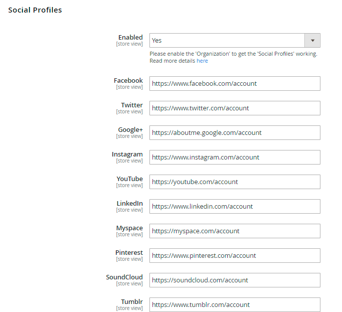Open the Enabled dropdown arrow
342x312 pixels.
click(x=312, y=40)
